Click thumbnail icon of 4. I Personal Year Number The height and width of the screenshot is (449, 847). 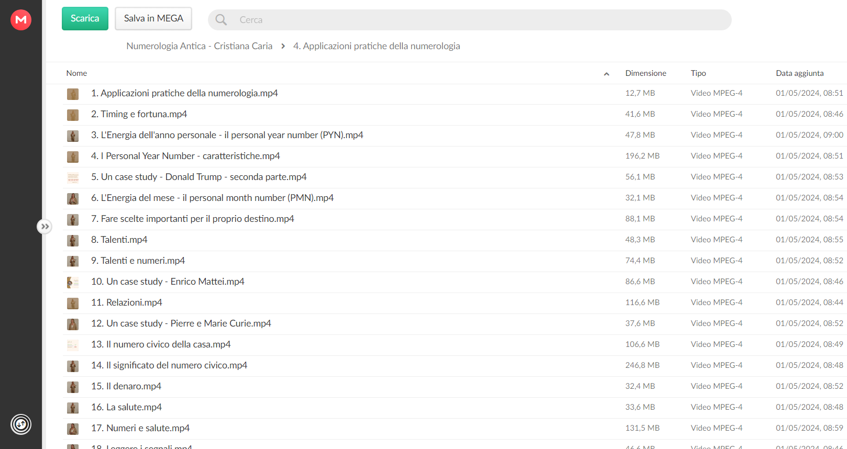(x=73, y=156)
